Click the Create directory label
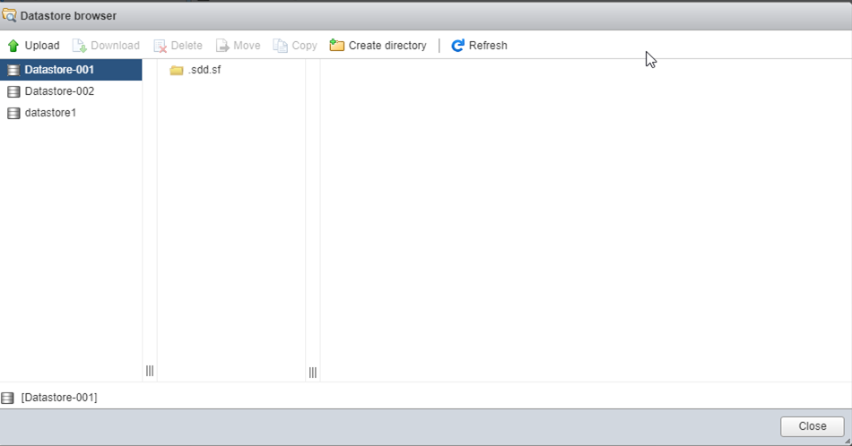The height and width of the screenshot is (446, 852). click(x=387, y=46)
